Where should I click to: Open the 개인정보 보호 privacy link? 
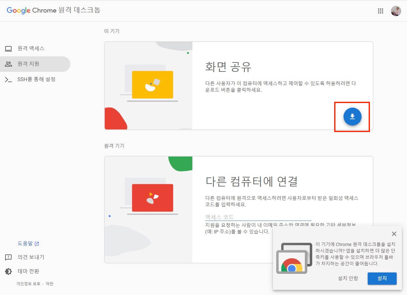click(x=28, y=284)
